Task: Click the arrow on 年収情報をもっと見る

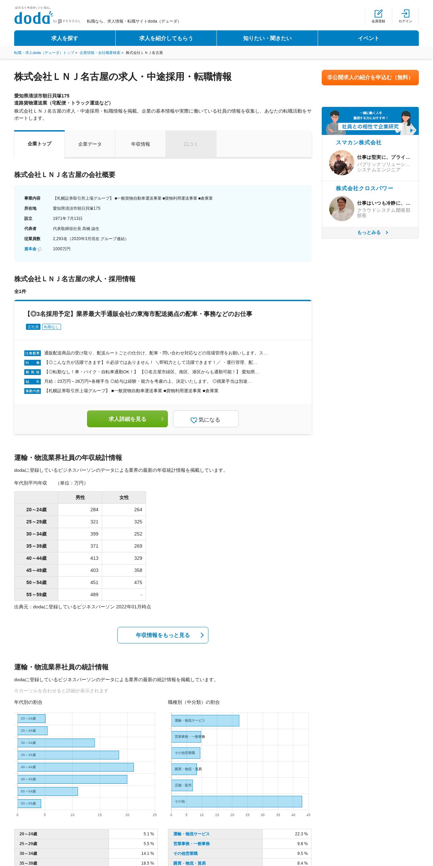Action: click(x=202, y=635)
